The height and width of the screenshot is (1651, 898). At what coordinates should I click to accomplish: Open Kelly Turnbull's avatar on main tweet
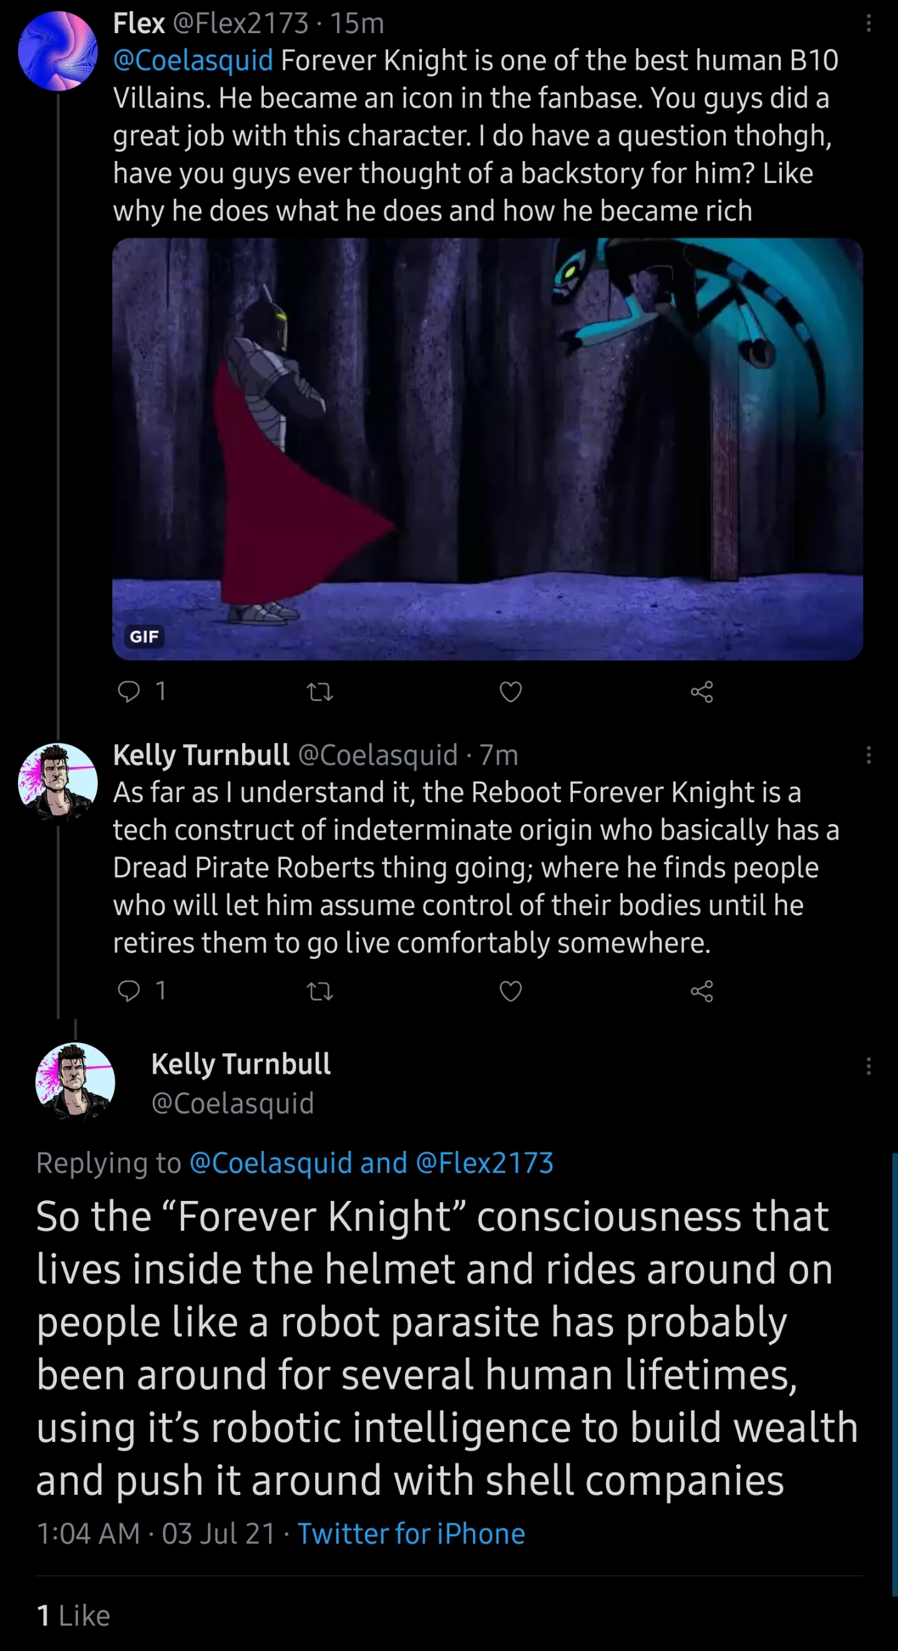coord(75,1082)
